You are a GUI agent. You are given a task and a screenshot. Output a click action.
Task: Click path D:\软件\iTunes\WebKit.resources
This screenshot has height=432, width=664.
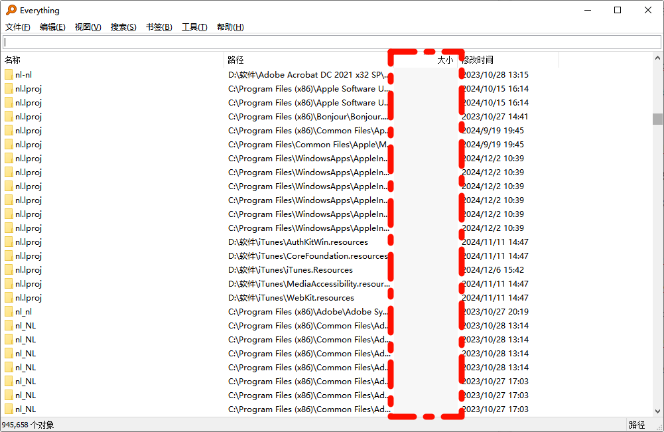click(291, 298)
